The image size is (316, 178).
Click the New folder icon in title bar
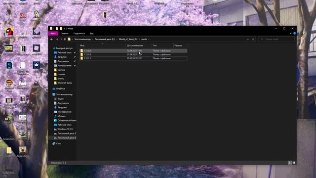tap(61, 29)
